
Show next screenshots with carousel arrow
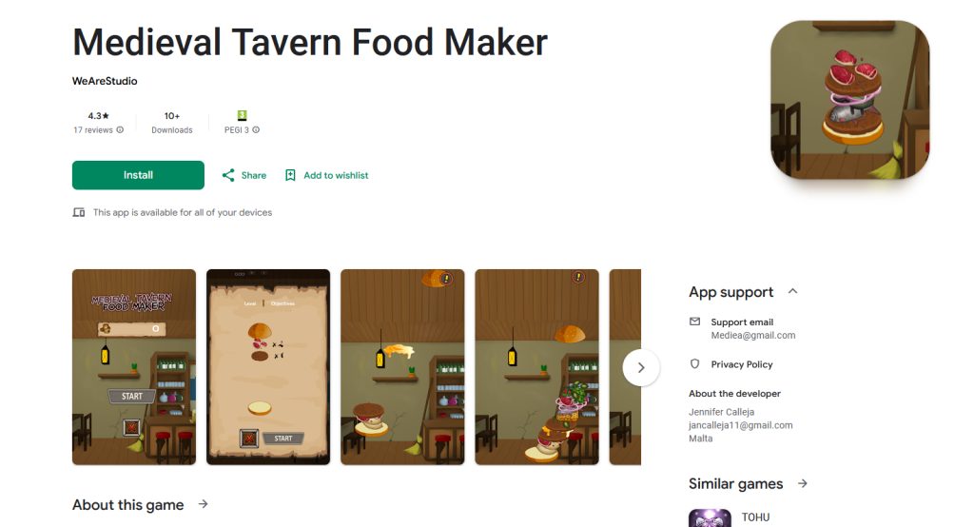tap(641, 368)
